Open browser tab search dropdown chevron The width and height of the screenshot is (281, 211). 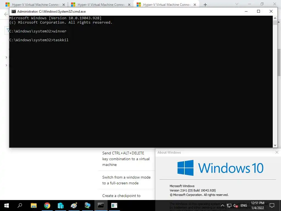[x=237, y=4]
